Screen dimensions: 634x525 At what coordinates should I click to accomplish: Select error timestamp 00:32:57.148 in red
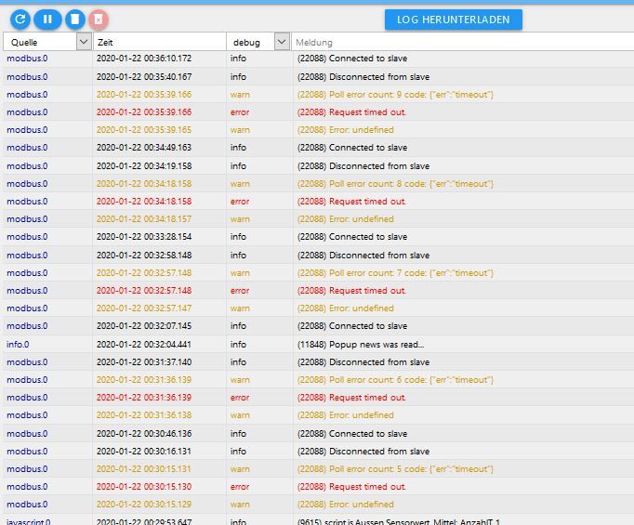coord(144,291)
